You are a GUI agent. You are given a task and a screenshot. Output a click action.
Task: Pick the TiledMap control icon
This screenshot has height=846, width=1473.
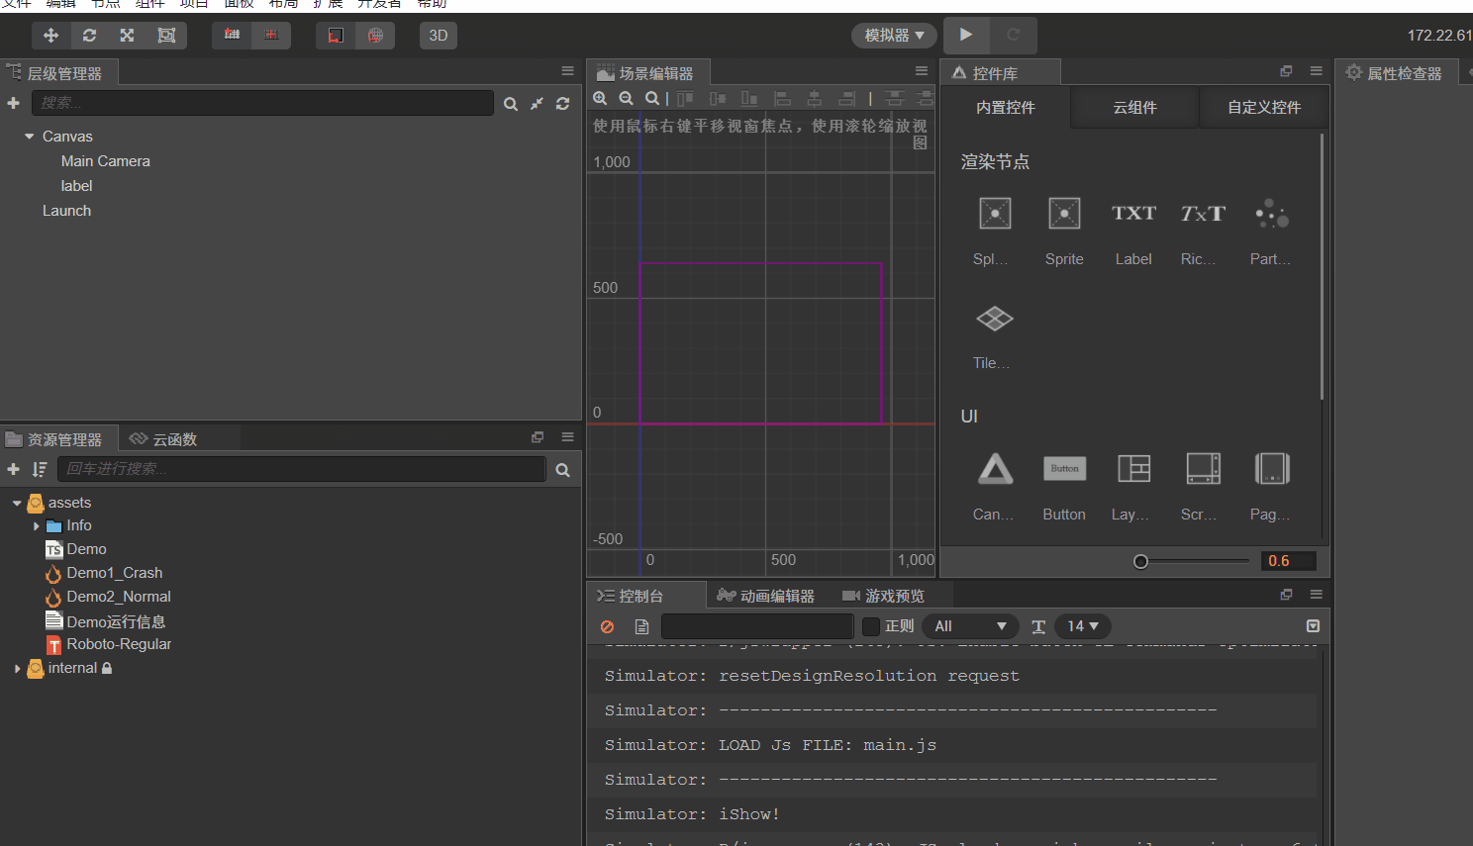pyautogui.click(x=995, y=319)
